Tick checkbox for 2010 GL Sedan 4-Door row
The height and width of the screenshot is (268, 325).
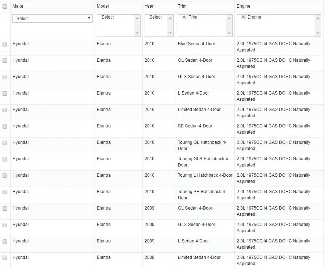pyautogui.click(x=4, y=61)
